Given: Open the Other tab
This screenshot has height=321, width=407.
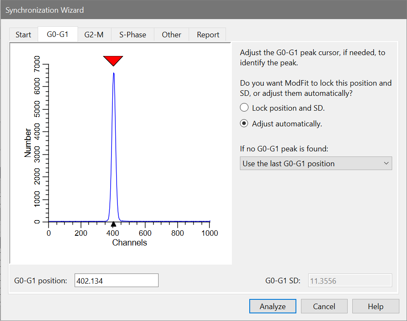Looking at the screenshot, I should tap(171, 34).
